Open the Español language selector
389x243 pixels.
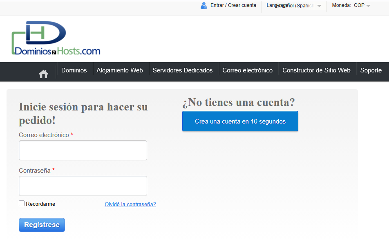294,6
